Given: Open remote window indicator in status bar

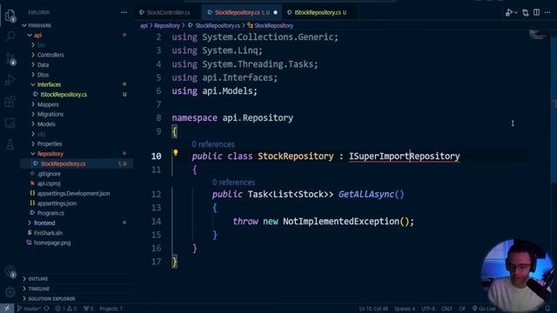Looking at the screenshot, I should 7,309.
